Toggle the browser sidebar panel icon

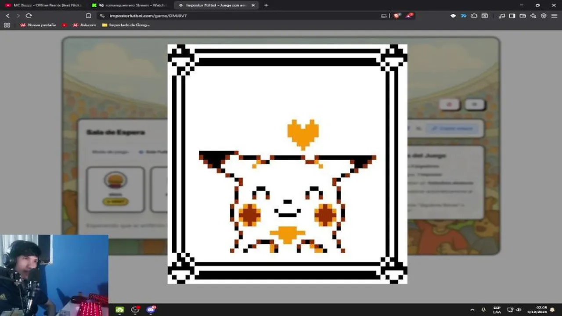pyautogui.click(x=512, y=16)
